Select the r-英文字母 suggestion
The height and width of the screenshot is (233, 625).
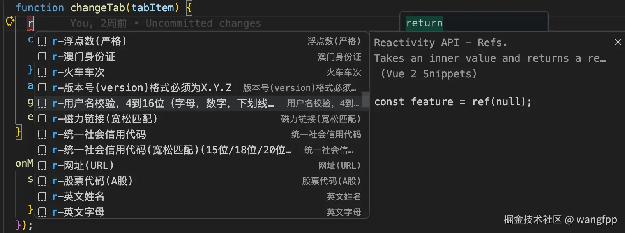201,212
